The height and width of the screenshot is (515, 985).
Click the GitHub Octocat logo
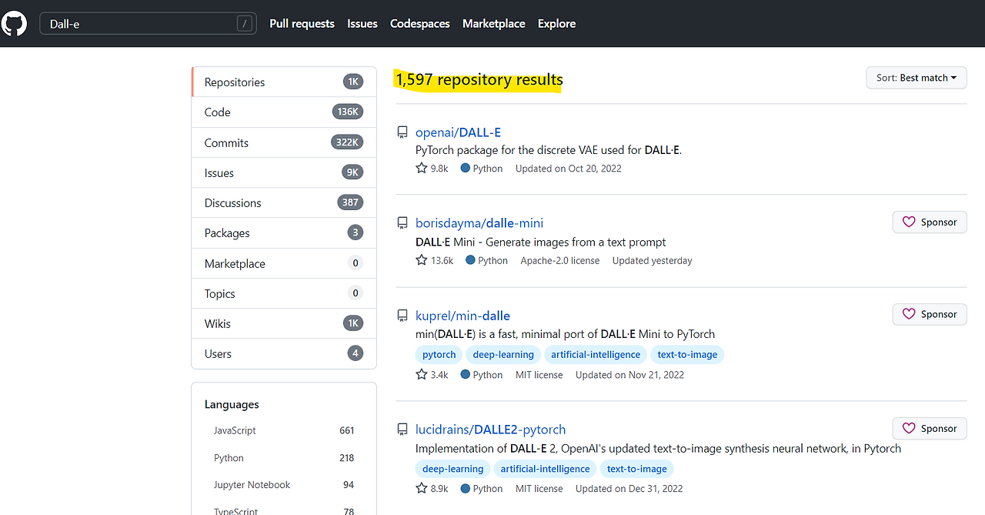(x=15, y=24)
